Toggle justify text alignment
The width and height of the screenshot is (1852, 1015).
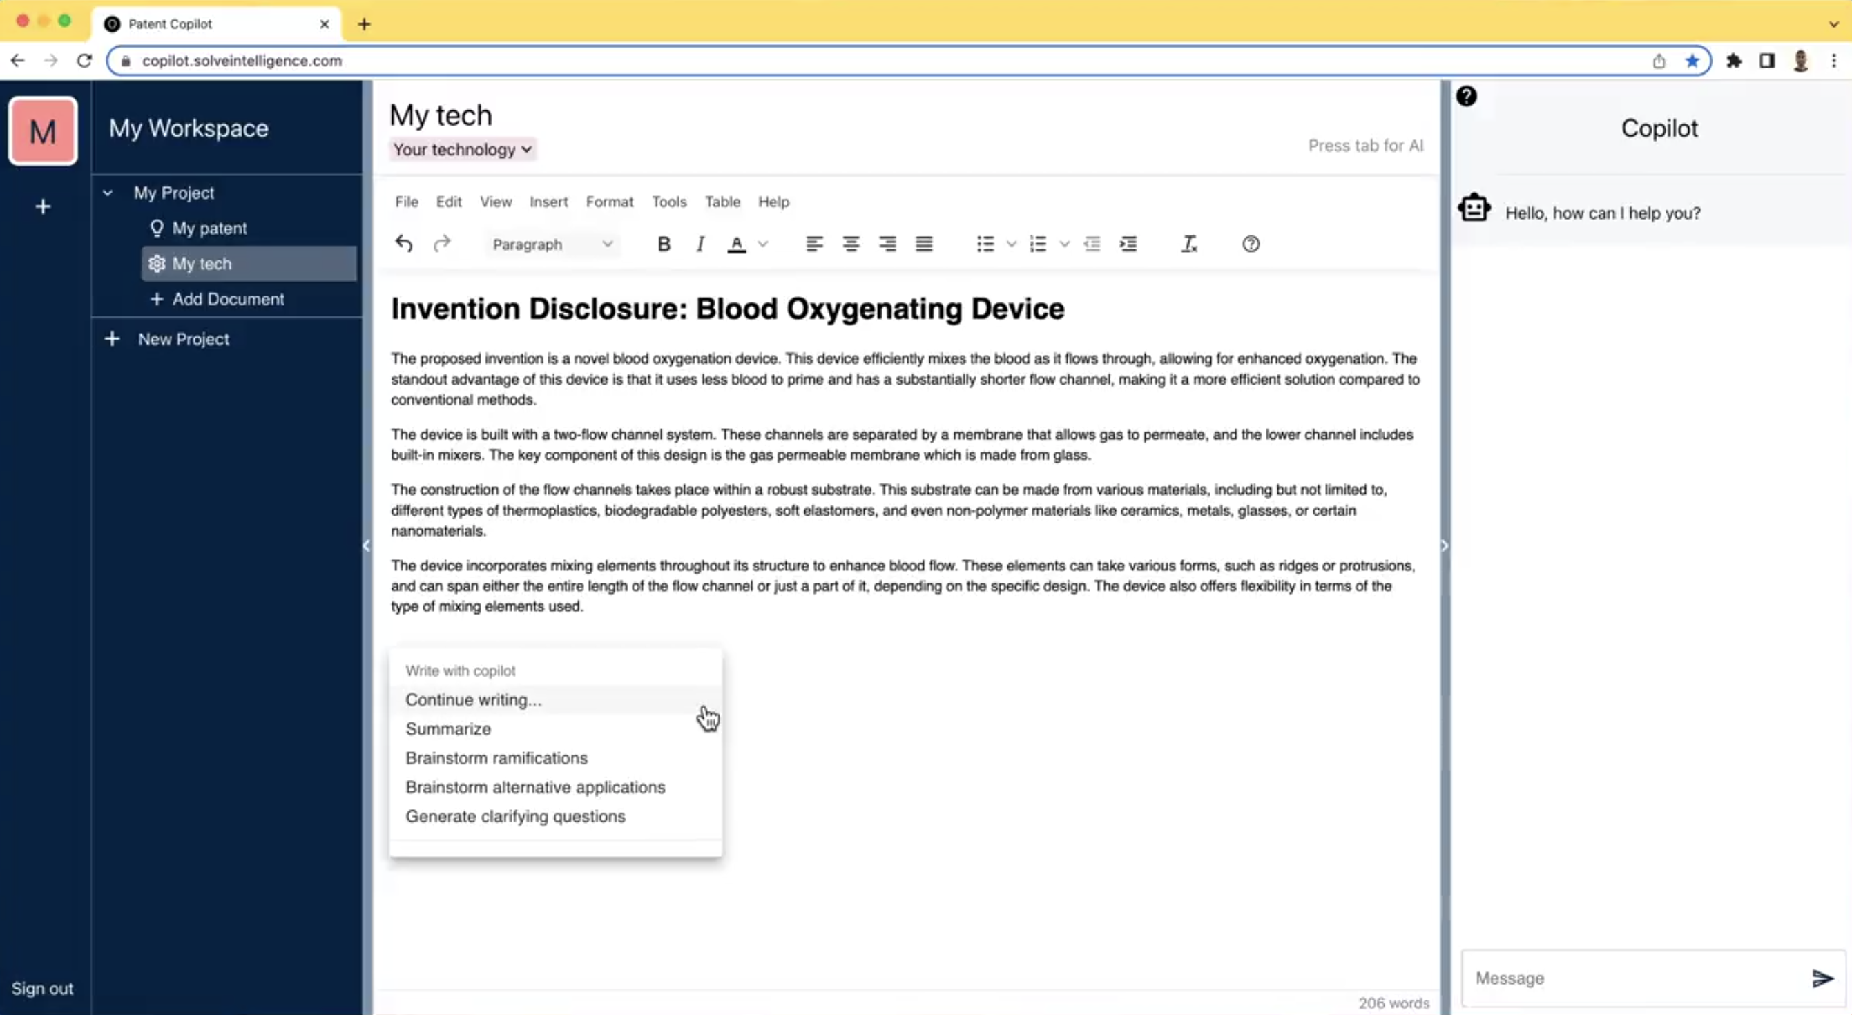pos(924,244)
